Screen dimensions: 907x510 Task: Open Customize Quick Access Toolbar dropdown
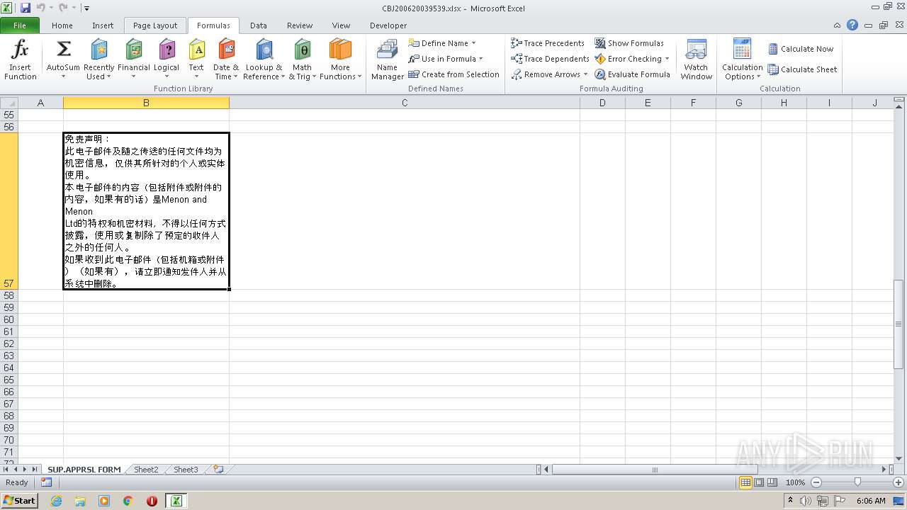(x=86, y=8)
